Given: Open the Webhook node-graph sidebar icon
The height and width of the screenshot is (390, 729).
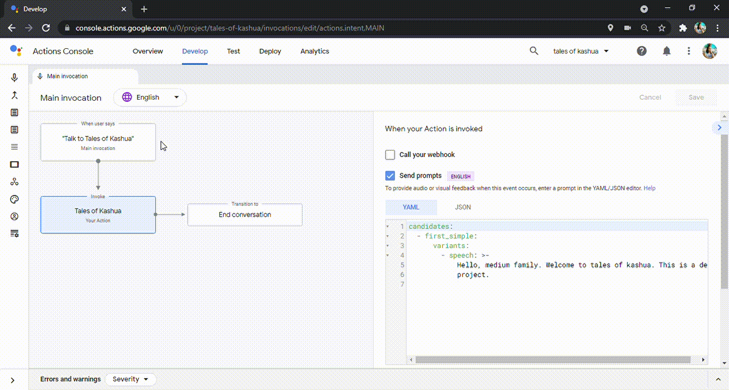Looking at the screenshot, I should [14, 182].
